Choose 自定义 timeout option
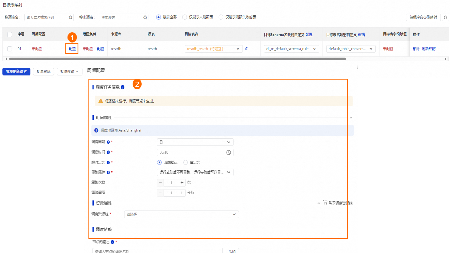450x253 pixels. [185, 162]
